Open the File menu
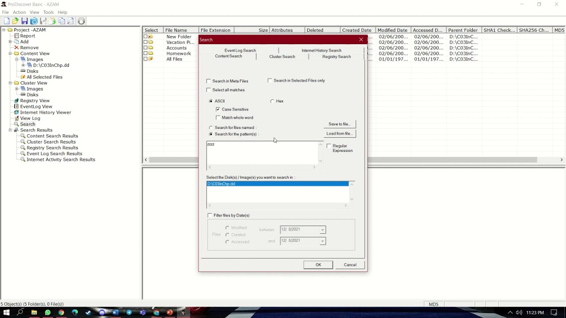Viewport: 566px width, 318px height. (x=5, y=12)
